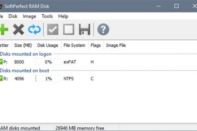This screenshot has width=197, height=131.
Task: Open the Disk menu
Action: click(x=13, y=16)
